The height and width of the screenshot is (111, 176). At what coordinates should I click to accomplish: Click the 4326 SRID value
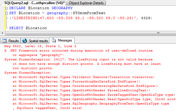(146, 18)
